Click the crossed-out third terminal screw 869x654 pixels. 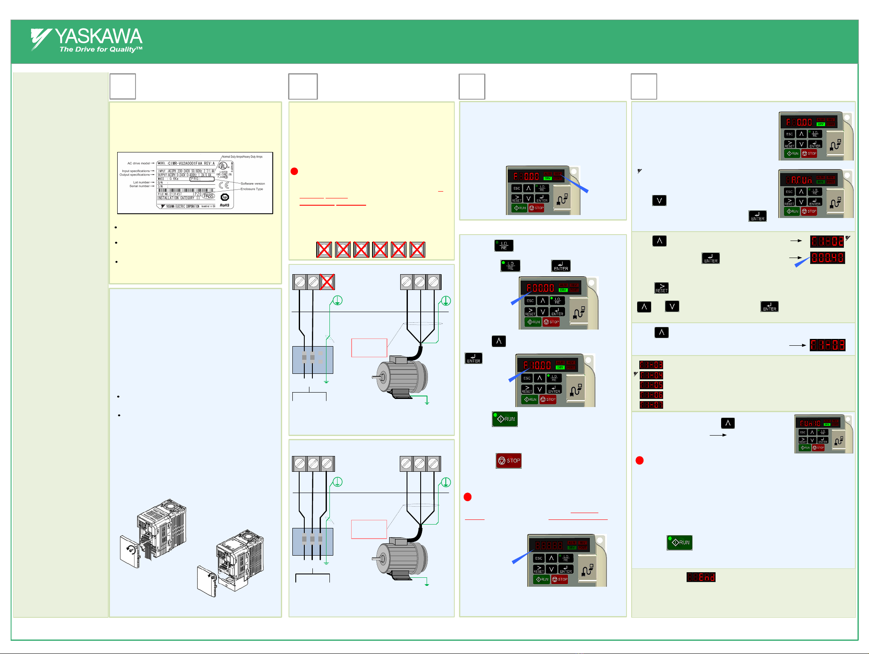(327, 282)
